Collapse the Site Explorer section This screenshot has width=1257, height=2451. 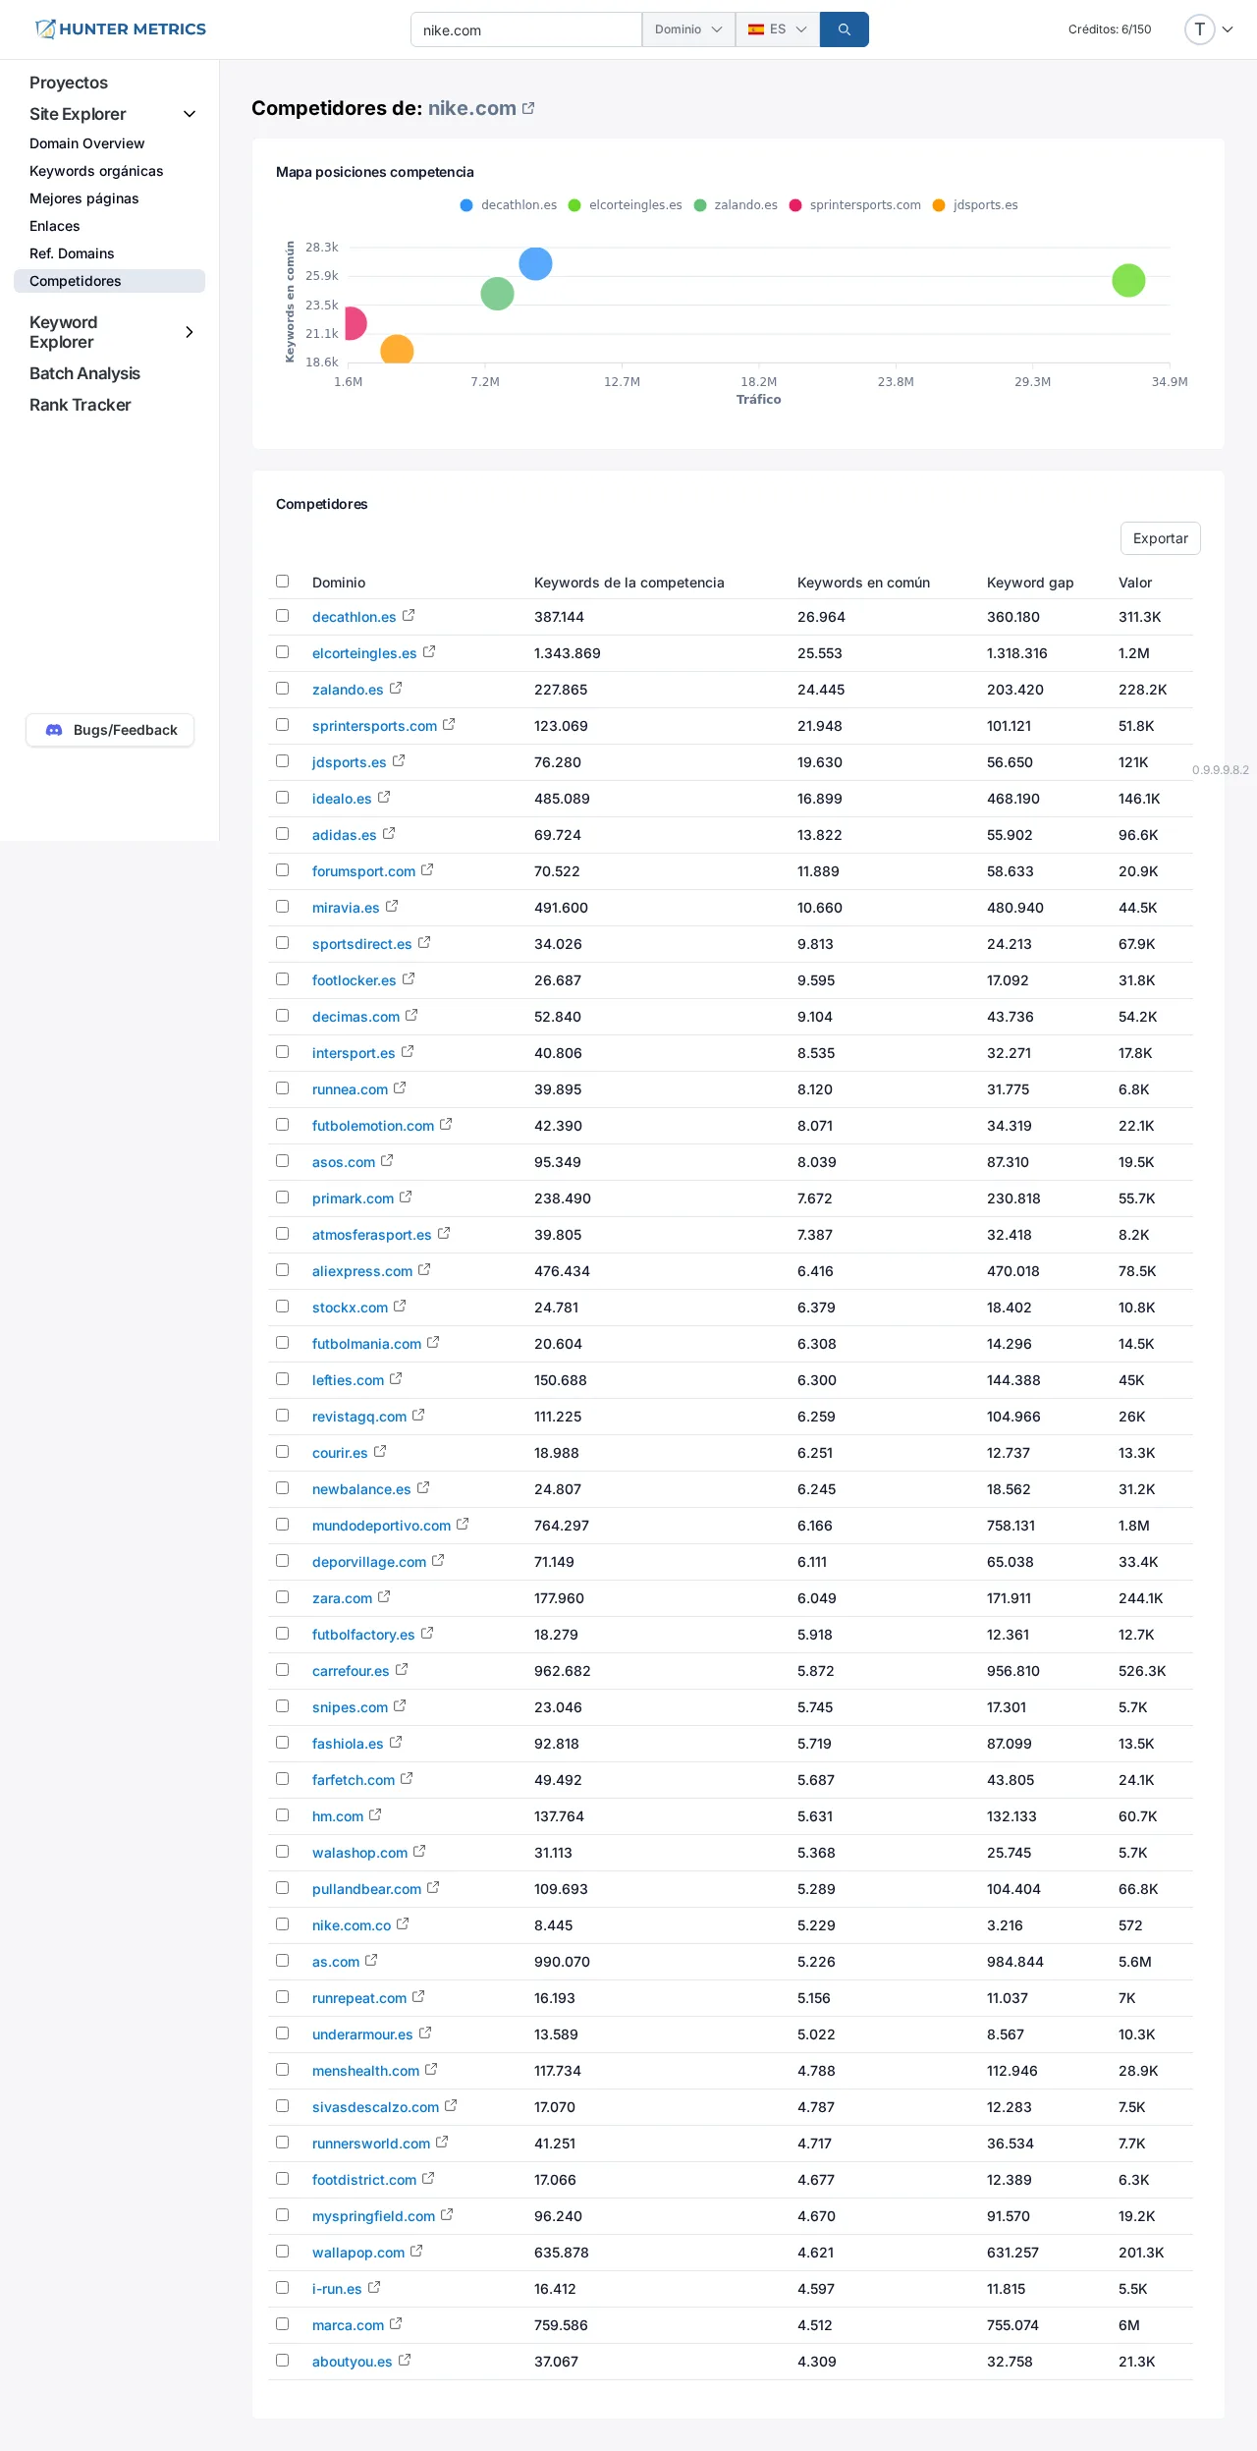click(189, 114)
